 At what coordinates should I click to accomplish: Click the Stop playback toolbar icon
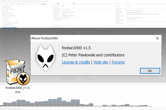pos(27,4)
